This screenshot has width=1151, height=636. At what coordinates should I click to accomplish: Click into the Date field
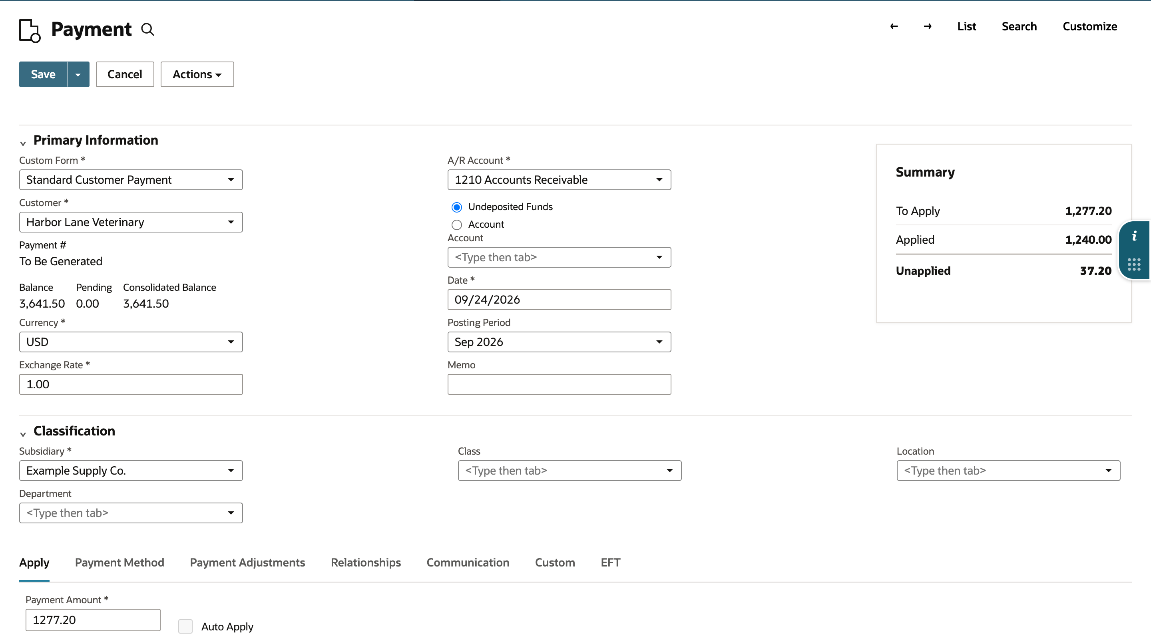pyautogui.click(x=560, y=299)
